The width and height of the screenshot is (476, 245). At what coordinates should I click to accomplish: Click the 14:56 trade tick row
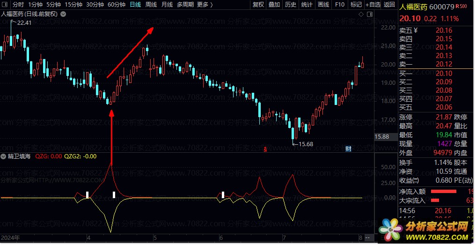pos(437,211)
